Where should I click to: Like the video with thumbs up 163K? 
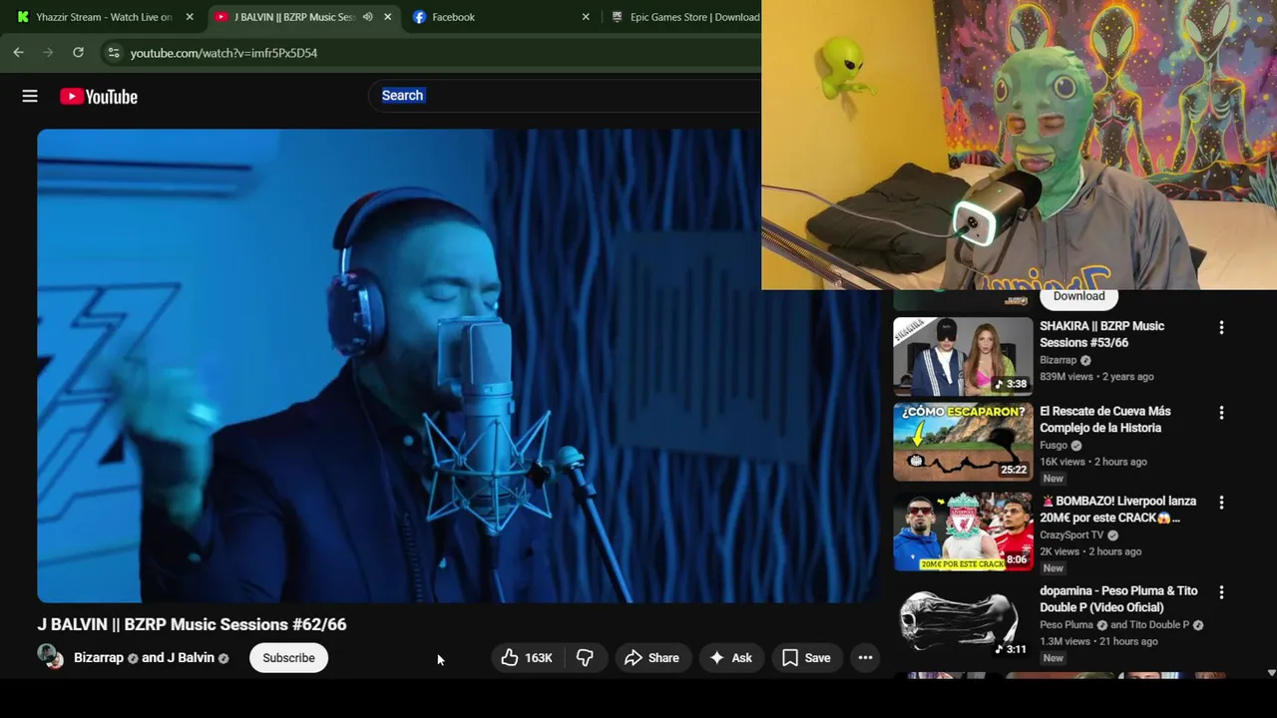pos(527,657)
